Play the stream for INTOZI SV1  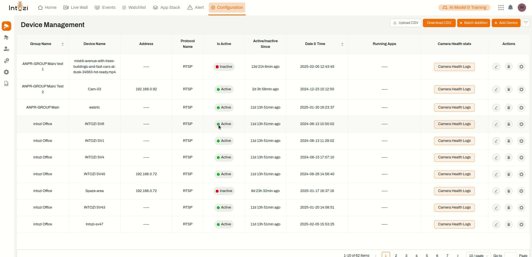click(x=521, y=141)
